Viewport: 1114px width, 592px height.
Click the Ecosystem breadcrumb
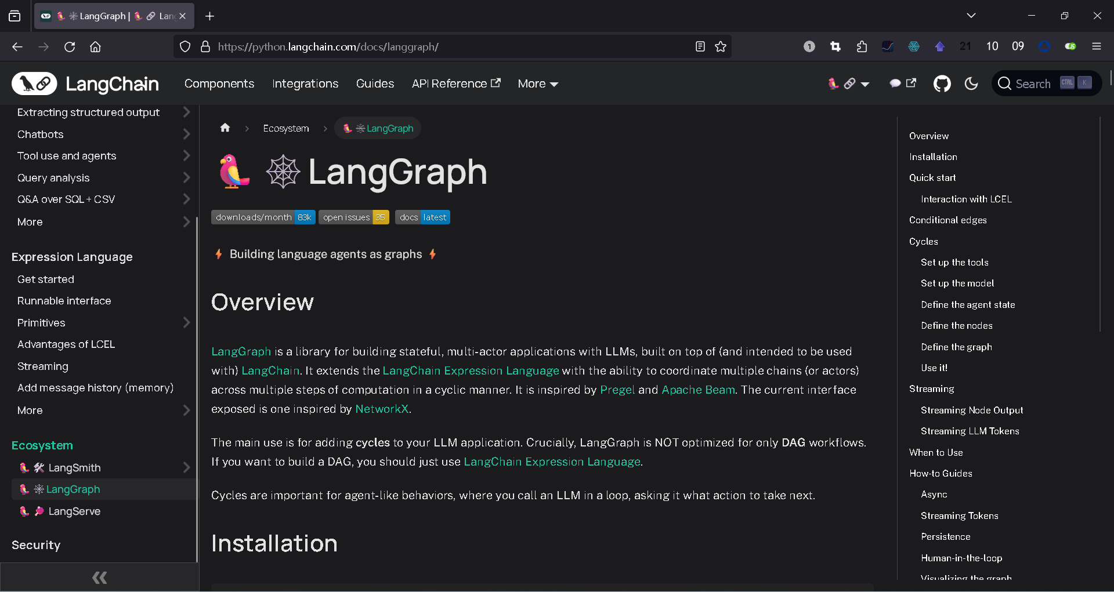[x=286, y=128]
